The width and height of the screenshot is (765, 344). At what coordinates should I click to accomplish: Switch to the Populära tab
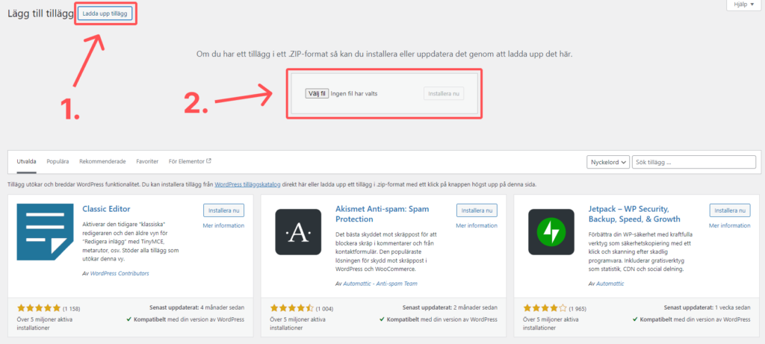(58, 161)
